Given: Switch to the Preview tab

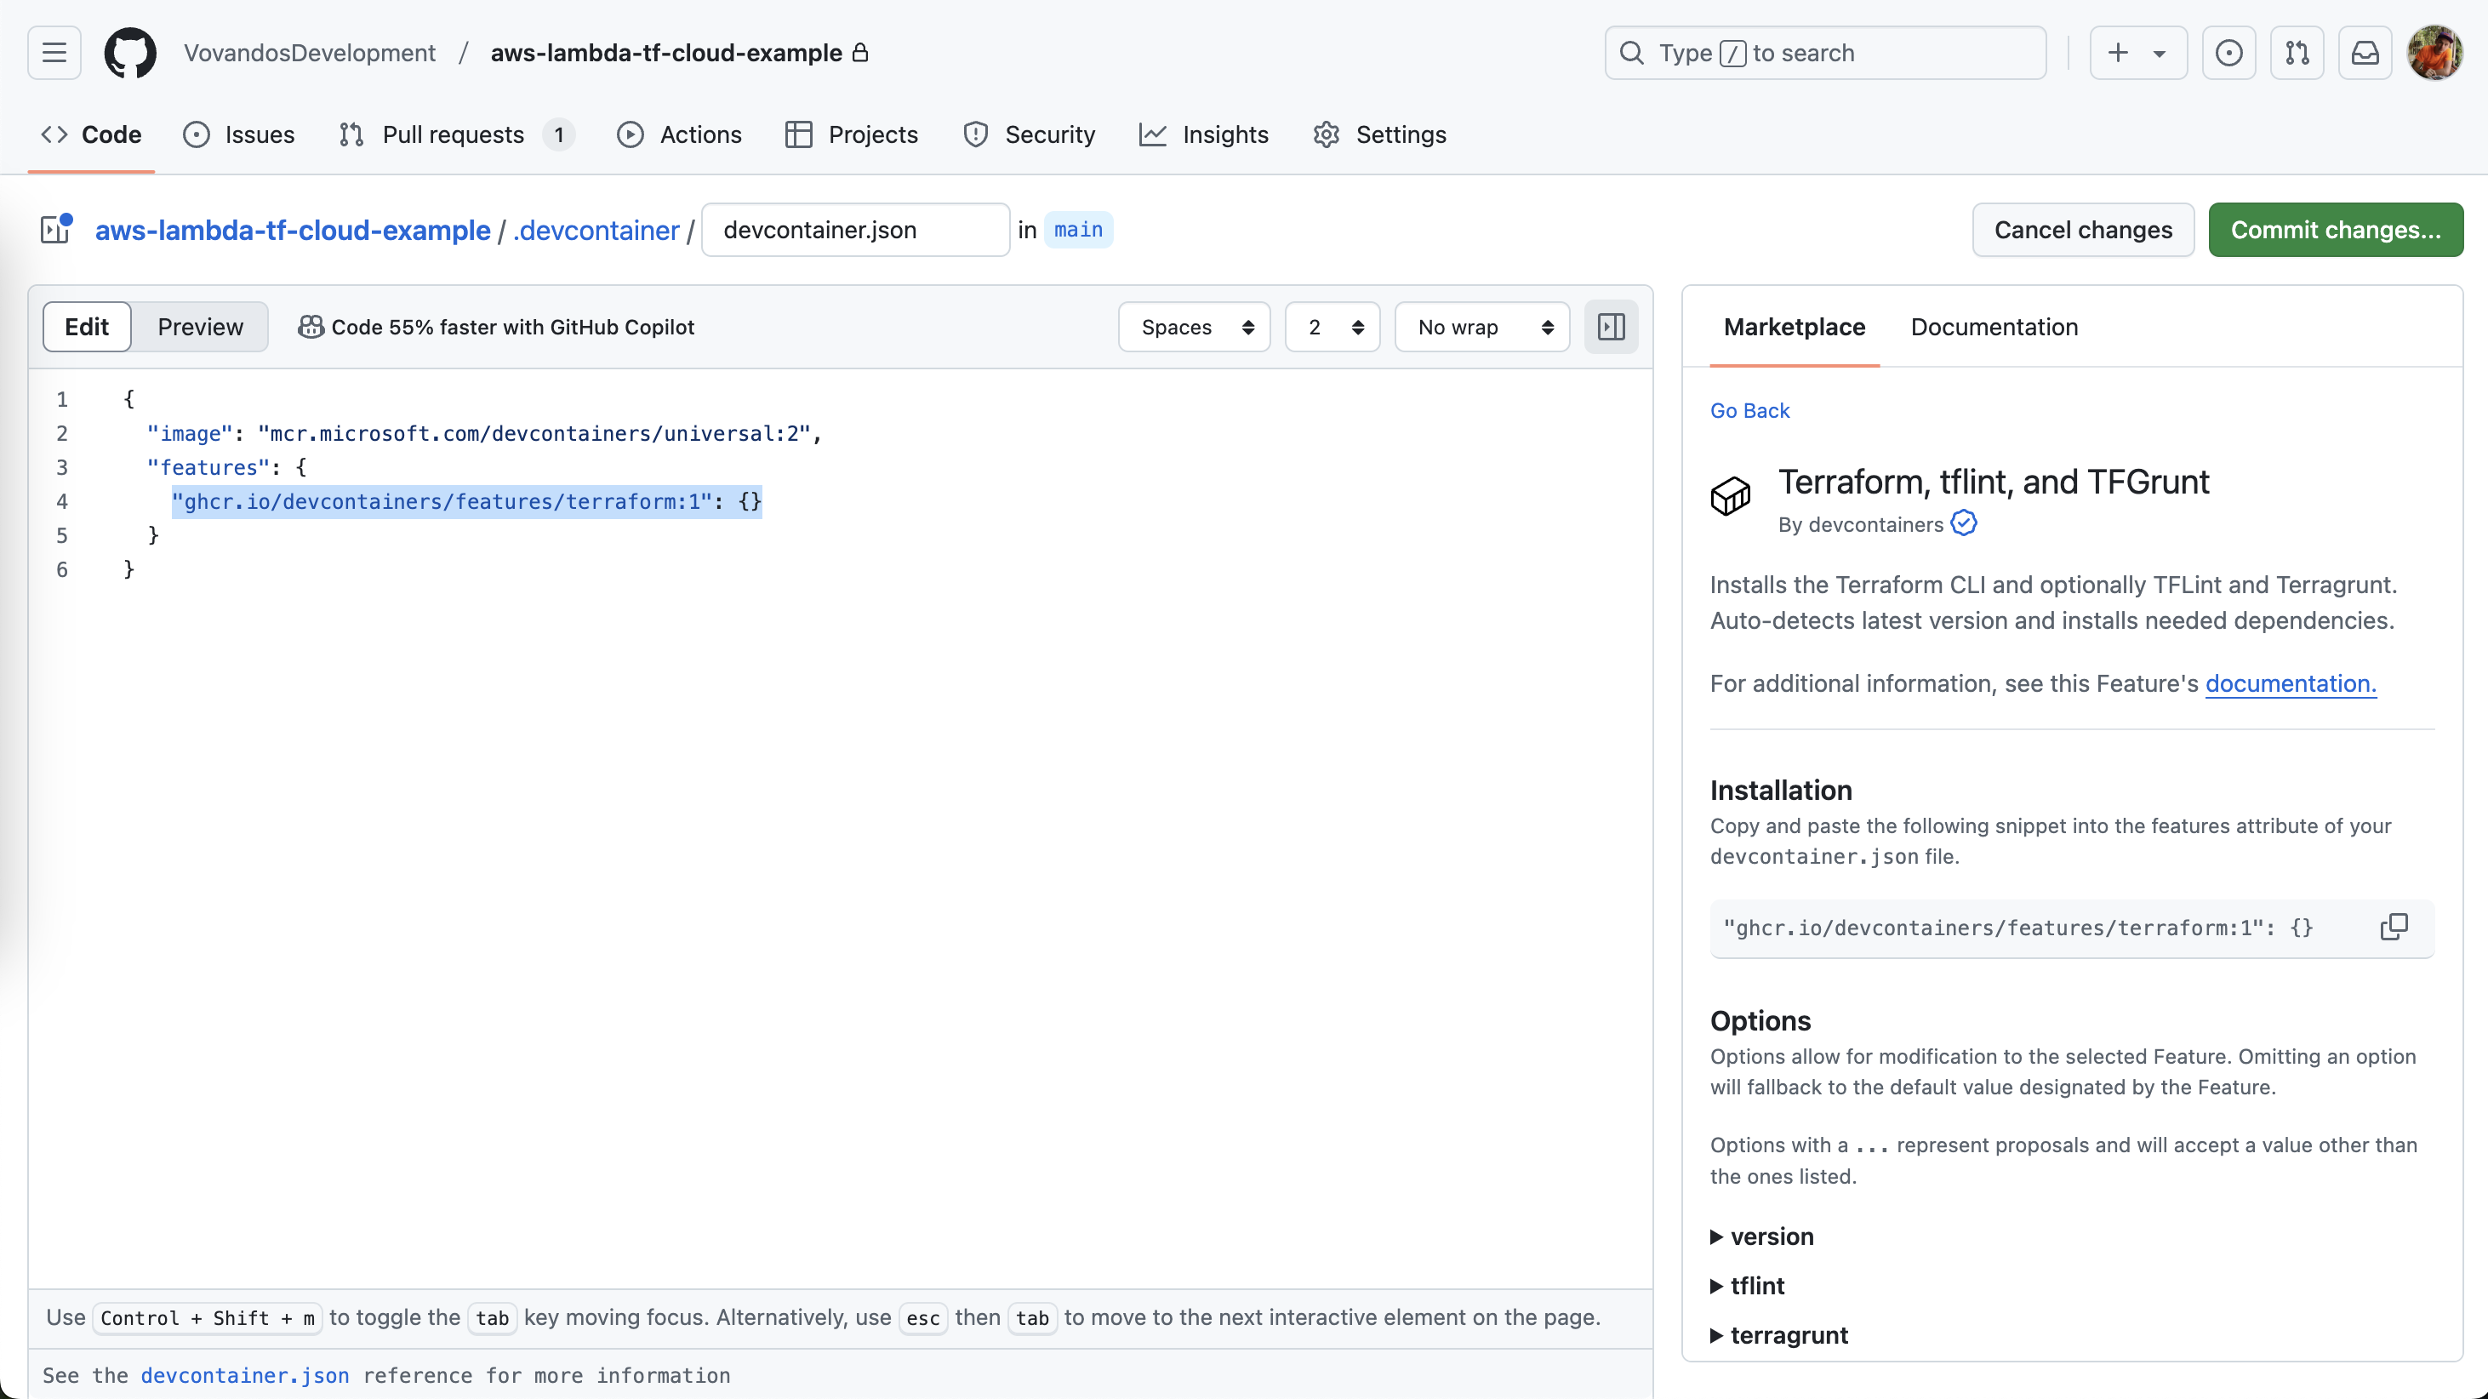Looking at the screenshot, I should click(200, 327).
